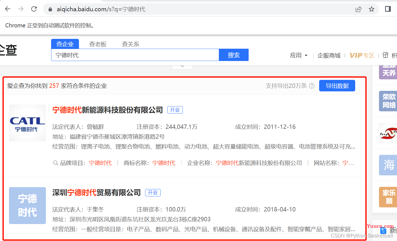Viewport: 397px width, 241px height.
Task: Click trademark name value 宁德时代
Action: point(164,163)
